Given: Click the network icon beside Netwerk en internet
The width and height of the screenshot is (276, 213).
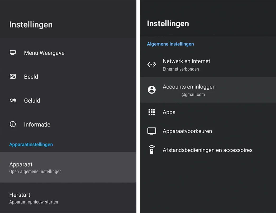Looking at the screenshot, I should (x=151, y=64).
